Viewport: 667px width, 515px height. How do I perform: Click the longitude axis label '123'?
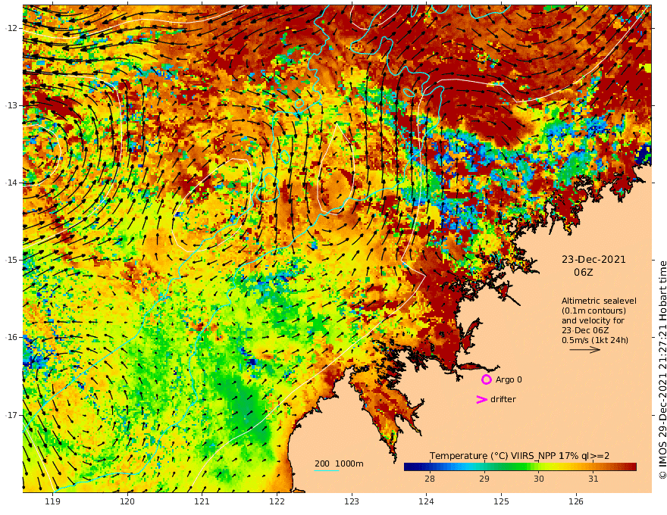click(352, 501)
